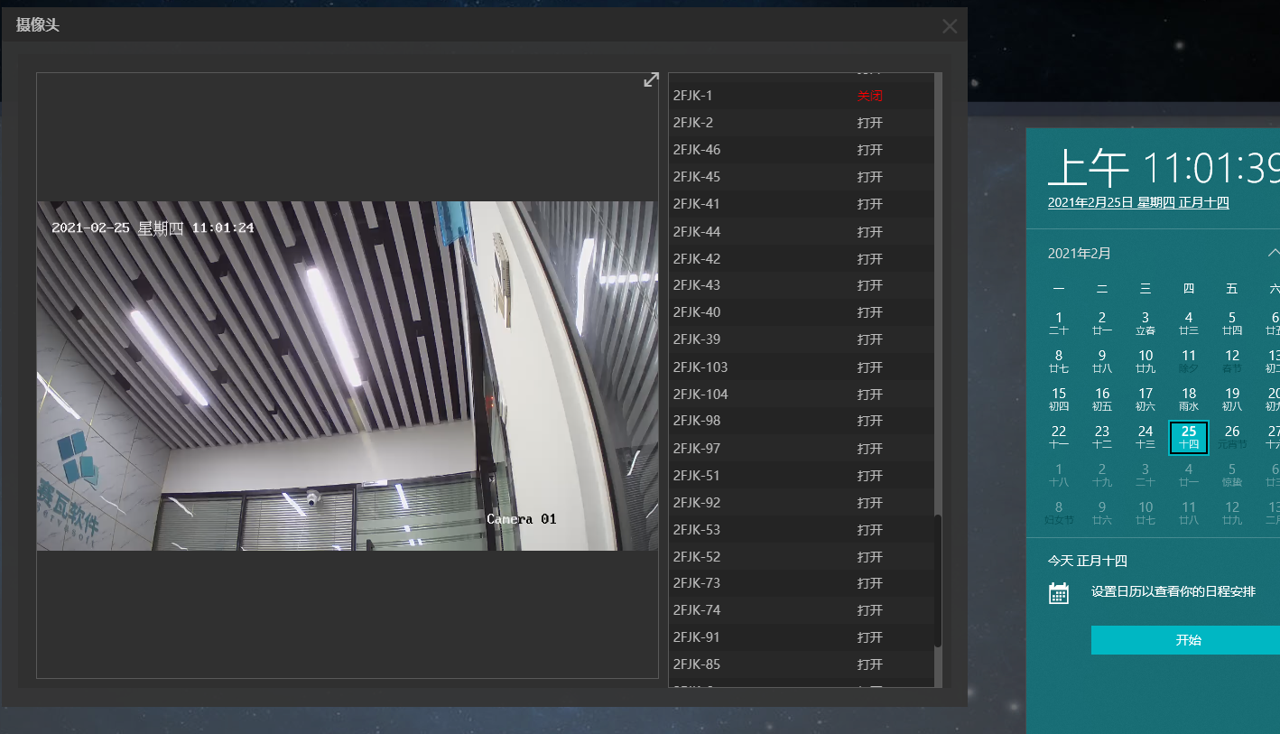Select camera 2FJK-103 row
The image size is (1280, 734).
click(x=801, y=367)
